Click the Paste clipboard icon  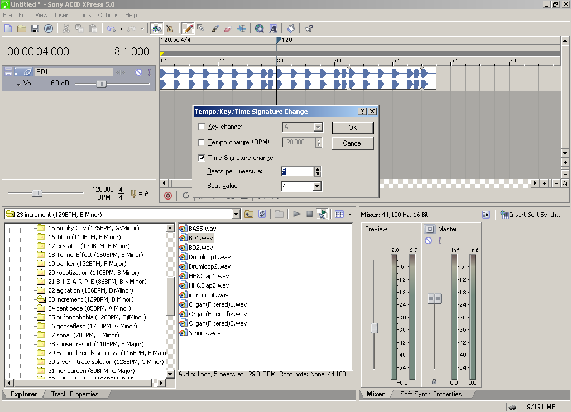tap(93, 28)
